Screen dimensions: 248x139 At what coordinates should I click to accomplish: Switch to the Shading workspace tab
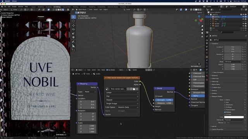click(76, 7)
